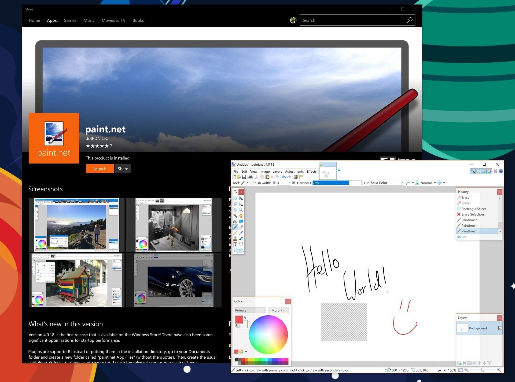This screenshot has height=382, width=515.
Task: Select the Color Picker eyedropper tool
Action: 241,233
